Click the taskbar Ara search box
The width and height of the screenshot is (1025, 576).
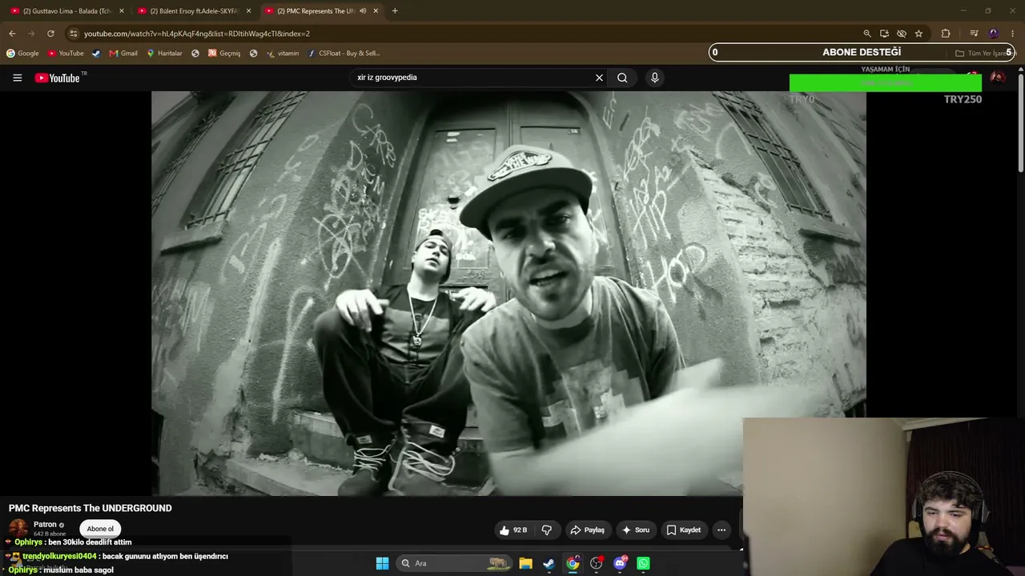click(454, 563)
